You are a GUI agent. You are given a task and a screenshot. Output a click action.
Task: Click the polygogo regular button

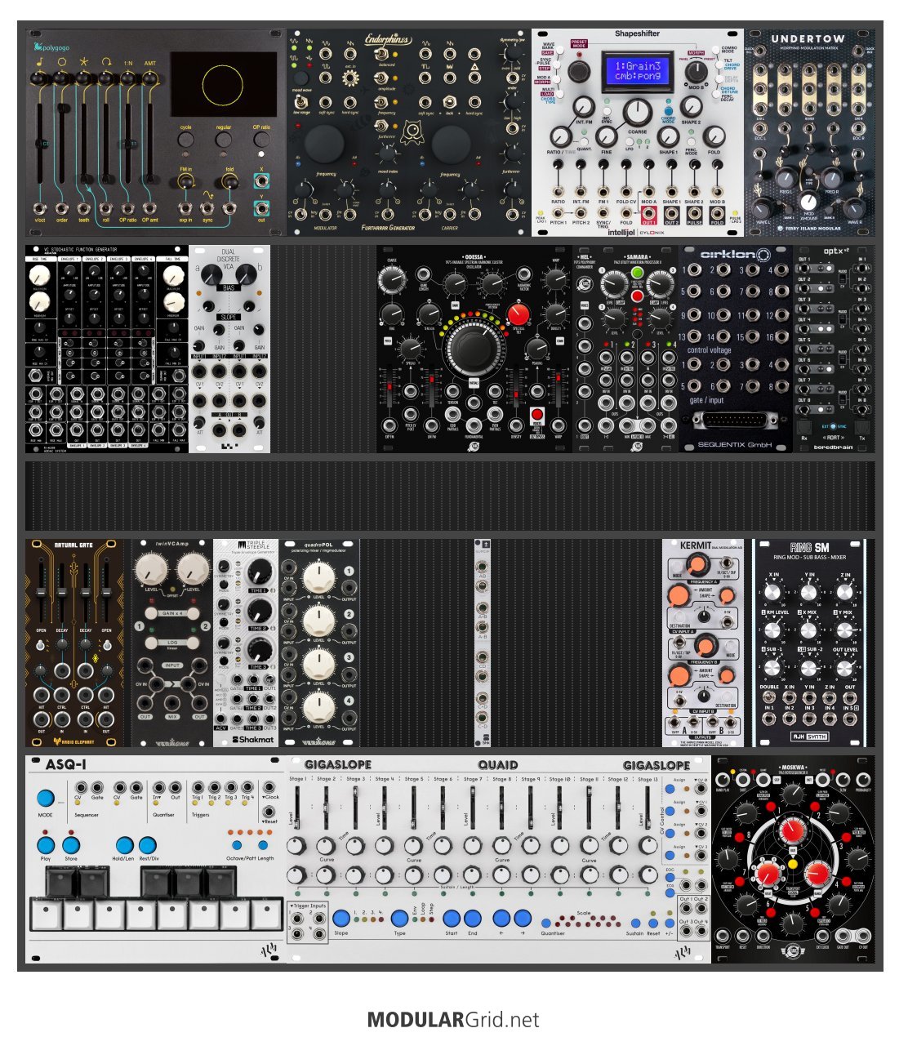point(224,140)
